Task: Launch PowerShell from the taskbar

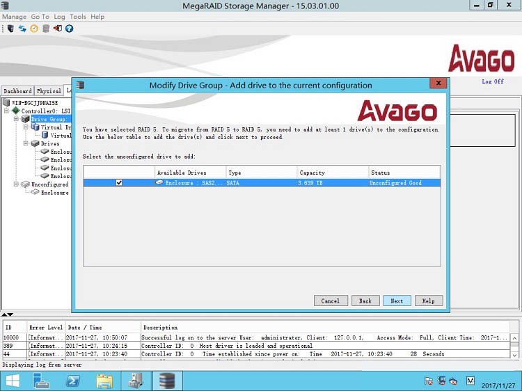Action: [73, 381]
